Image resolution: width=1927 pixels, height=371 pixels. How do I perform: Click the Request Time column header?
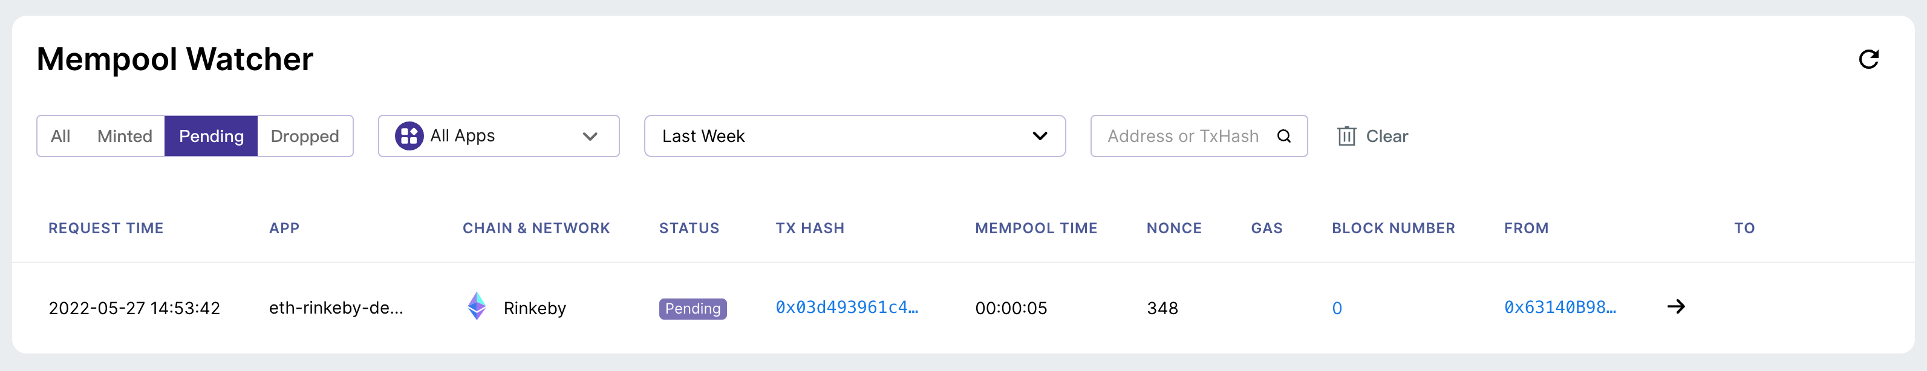106,228
